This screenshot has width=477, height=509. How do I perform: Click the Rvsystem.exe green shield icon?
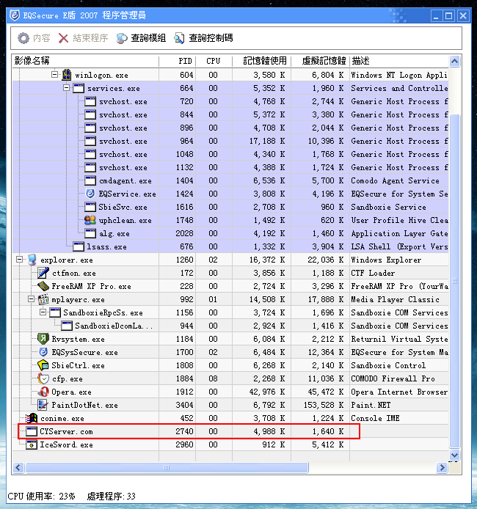tap(43, 339)
